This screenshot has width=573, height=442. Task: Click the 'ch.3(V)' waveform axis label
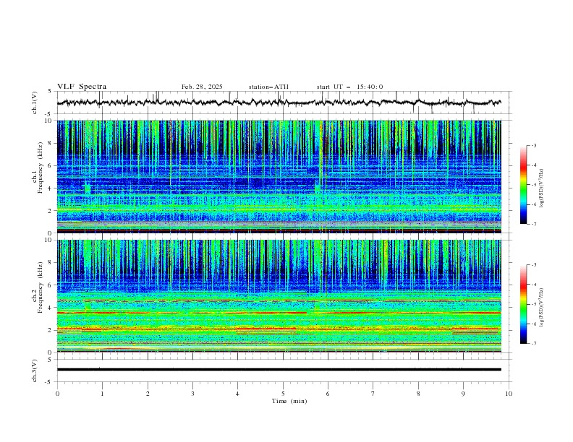click(x=35, y=370)
